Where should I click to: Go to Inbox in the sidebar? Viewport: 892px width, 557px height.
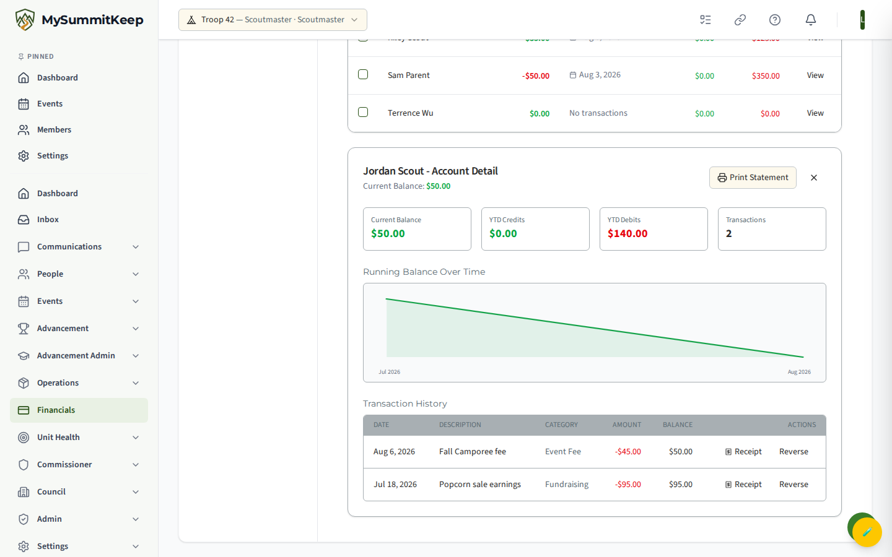[79, 219]
